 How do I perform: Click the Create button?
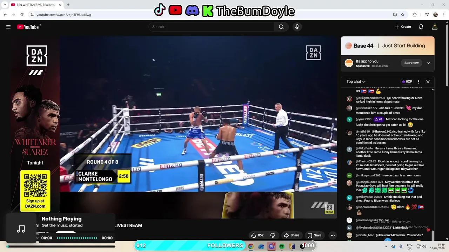(403, 27)
